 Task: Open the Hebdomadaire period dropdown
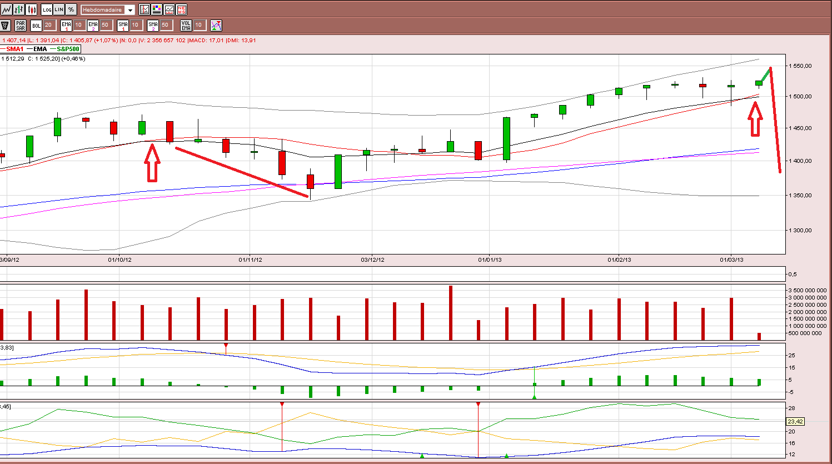pos(108,10)
